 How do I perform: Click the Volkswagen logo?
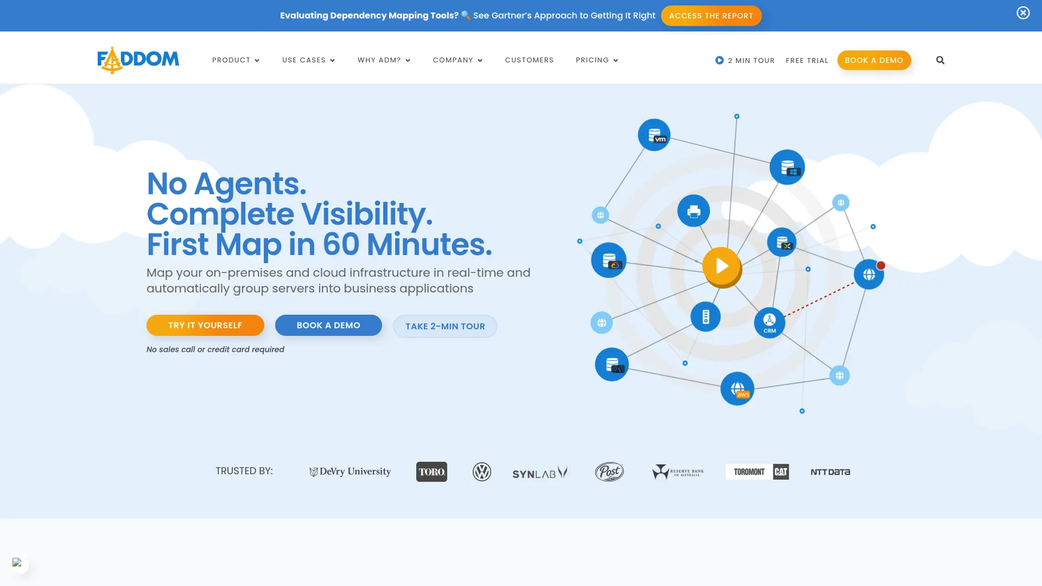pyautogui.click(x=482, y=472)
